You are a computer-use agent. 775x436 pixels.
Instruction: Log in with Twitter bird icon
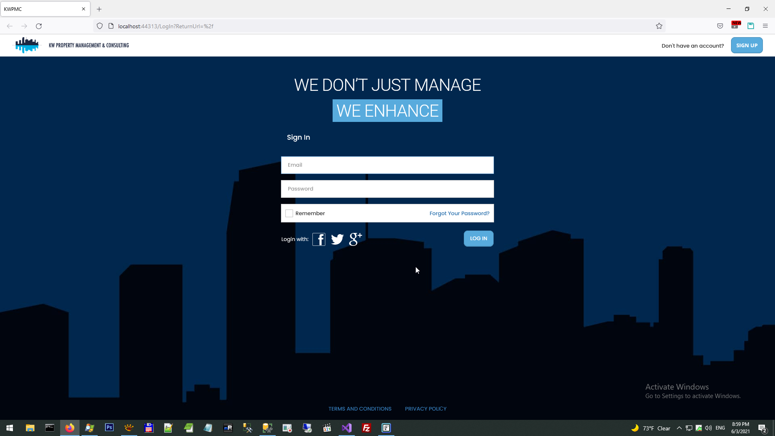point(337,239)
